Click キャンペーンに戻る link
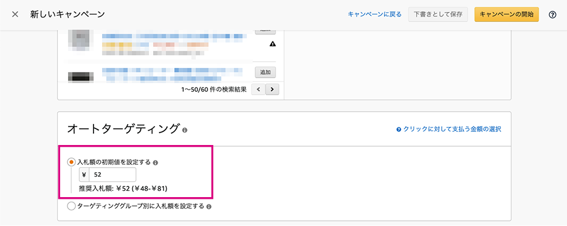Viewport: 567px width, 226px height. [375, 14]
